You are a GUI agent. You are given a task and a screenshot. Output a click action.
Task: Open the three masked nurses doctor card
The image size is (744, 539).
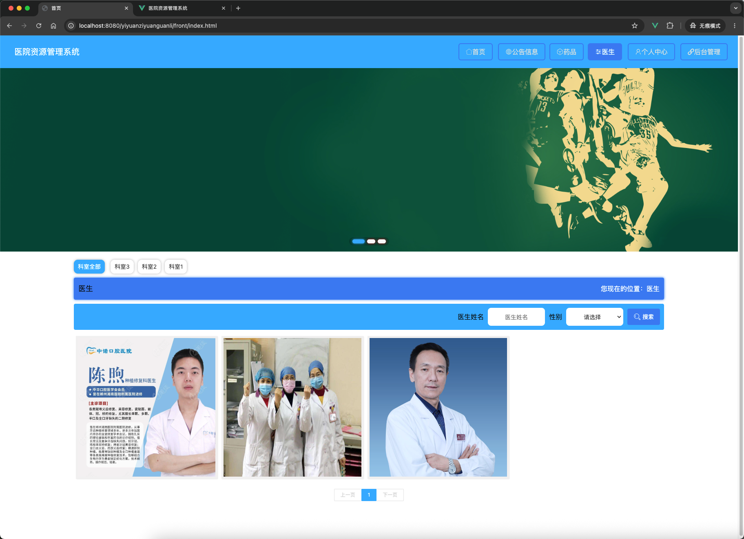(x=292, y=407)
